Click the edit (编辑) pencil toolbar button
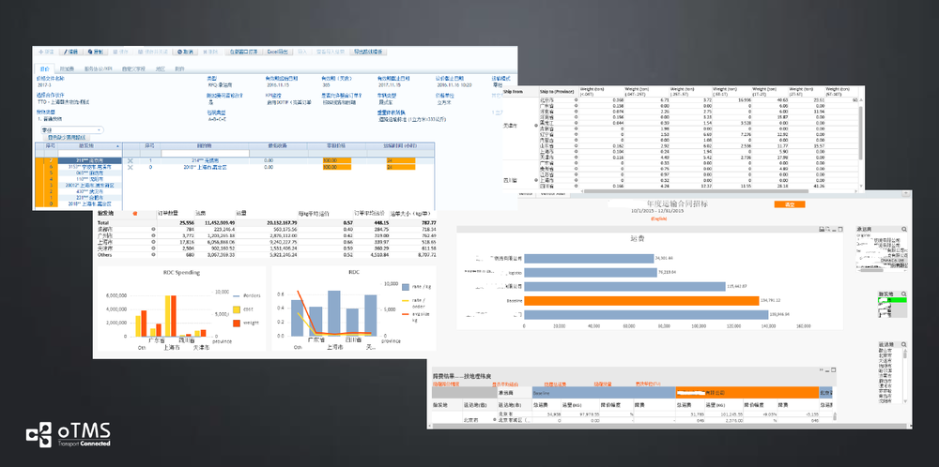 click(71, 52)
